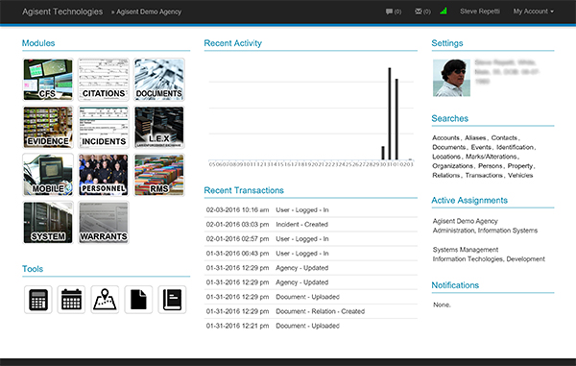This screenshot has height=366, width=576.
Task: Expand the My Account dropdown
Action: coord(534,12)
